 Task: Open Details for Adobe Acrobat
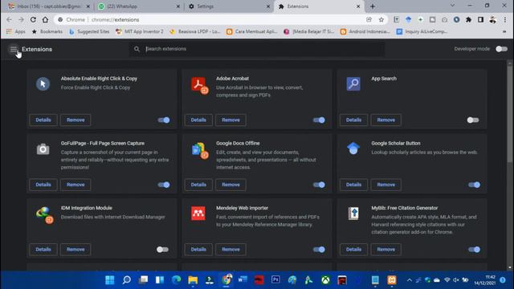click(198, 120)
